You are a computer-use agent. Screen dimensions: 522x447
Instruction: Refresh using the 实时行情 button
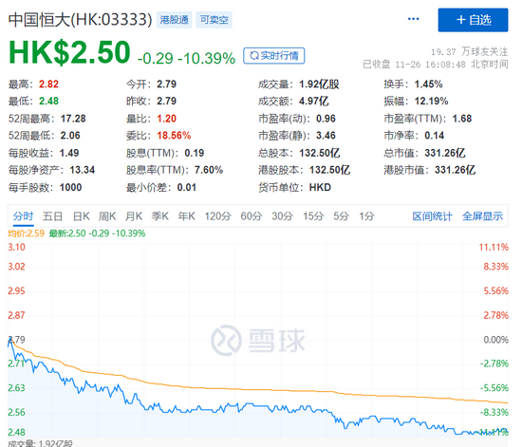point(274,56)
